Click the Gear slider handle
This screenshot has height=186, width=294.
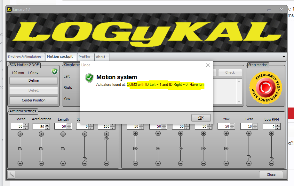pyautogui.click(x=249, y=157)
